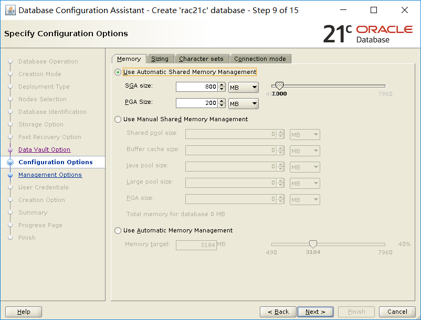The image size is (421, 320).
Task: Click the Progress Page step
Action: click(40, 226)
